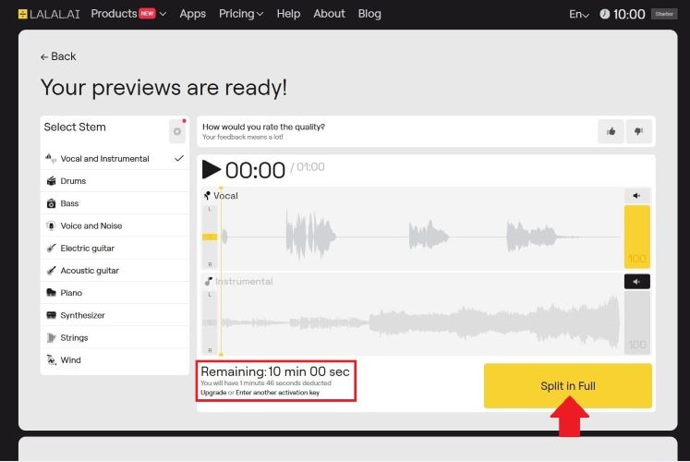690x462 pixels.
Task: Open the Apps page
Action: pyautogui.click(x=192, y=14)
